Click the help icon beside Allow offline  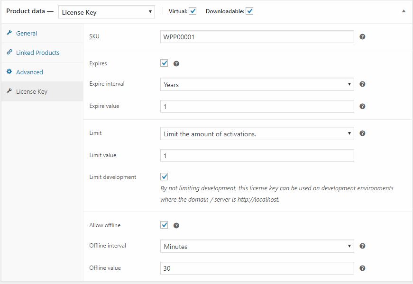pyautogui.click(x=176, y=225)
